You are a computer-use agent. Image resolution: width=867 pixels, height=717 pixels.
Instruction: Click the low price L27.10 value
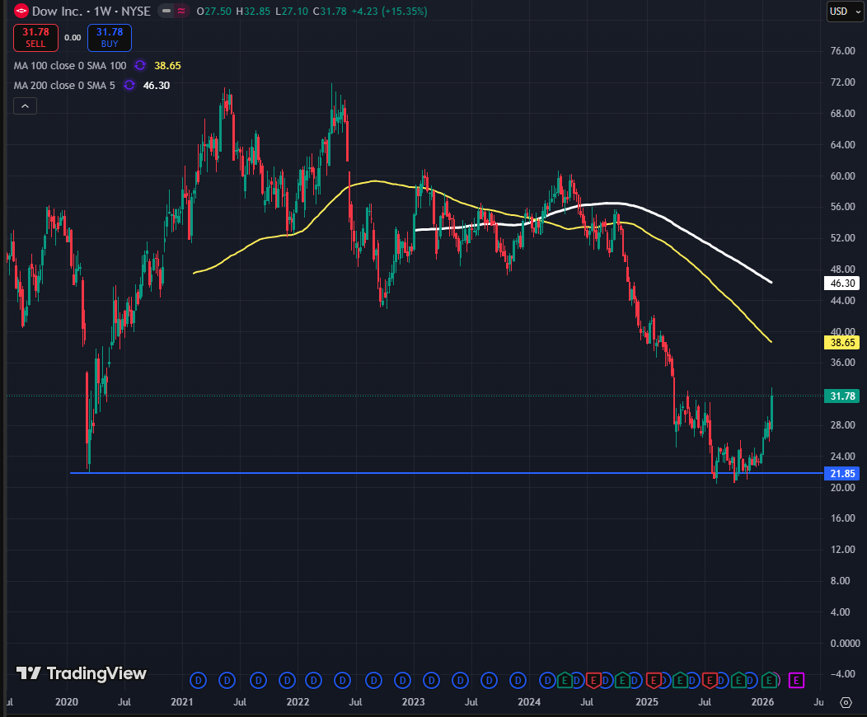(x=292, y=11)
